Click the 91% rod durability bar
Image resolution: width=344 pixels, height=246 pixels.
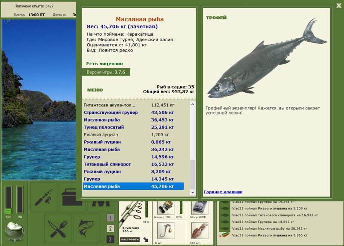147,210
